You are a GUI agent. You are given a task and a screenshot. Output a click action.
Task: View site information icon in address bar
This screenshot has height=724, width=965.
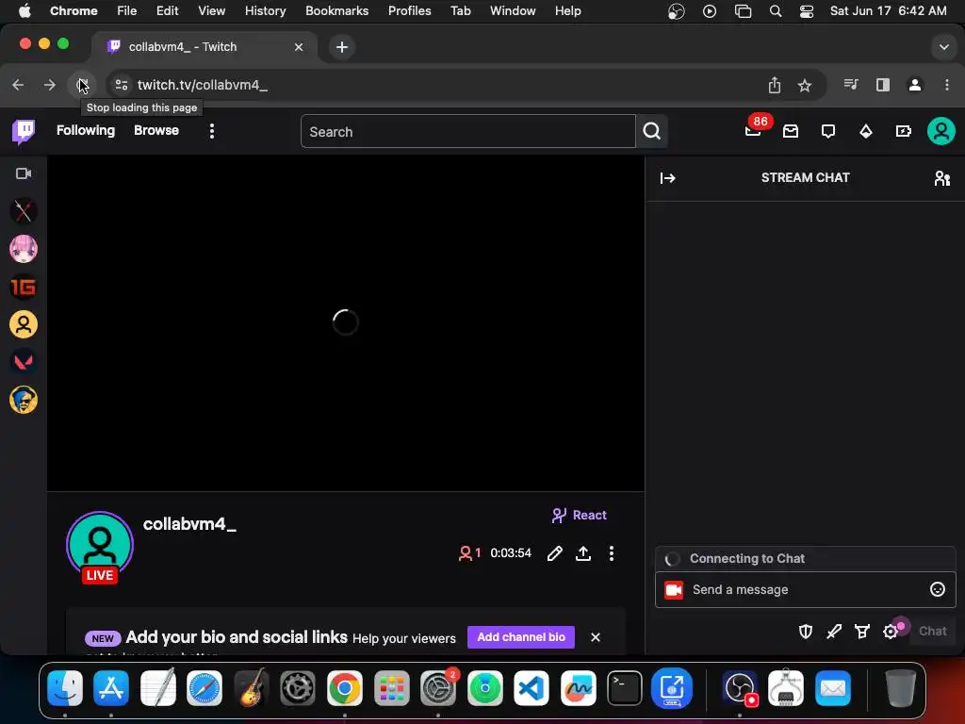click(x=122, y=85)
